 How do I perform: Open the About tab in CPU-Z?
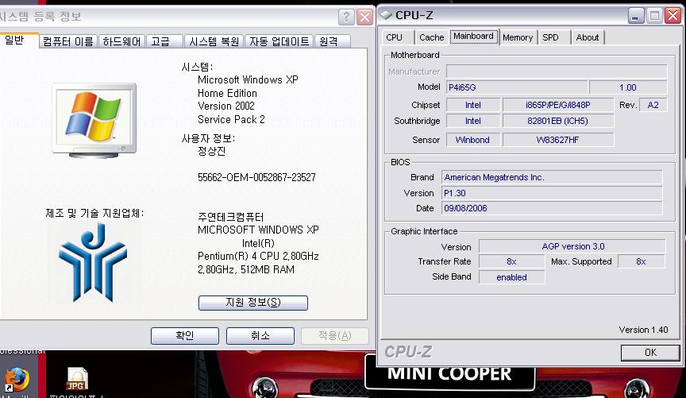pyautogui.click(x=587, y=37)
